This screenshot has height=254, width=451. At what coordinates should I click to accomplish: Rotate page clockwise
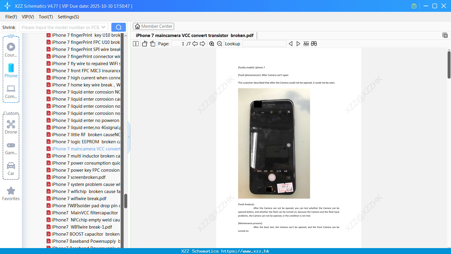(153, 44)
